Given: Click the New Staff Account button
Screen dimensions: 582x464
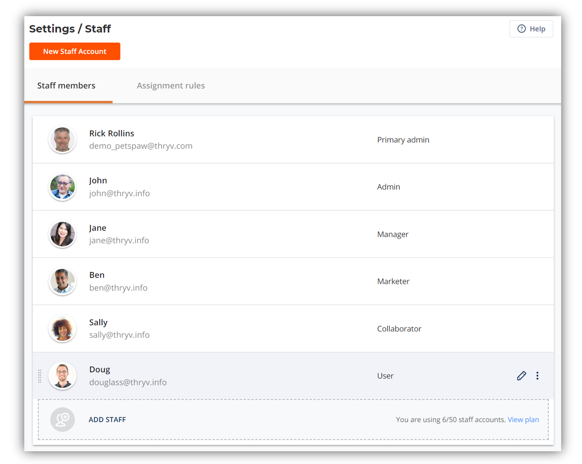Looking at the screenshot, I should [x=75, y=51].
